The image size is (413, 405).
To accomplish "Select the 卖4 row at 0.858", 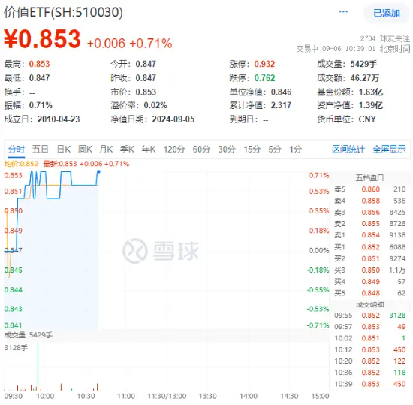I will pos(369,201).
